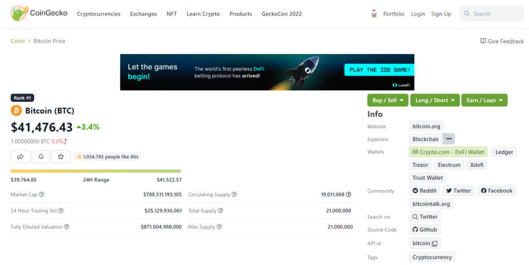Open the Github source code link
This screenshot has width=529, height=265.
(x=425, y=229)
